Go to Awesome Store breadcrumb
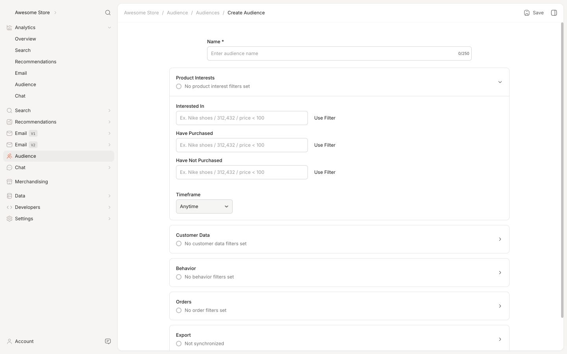 (141, 13)
